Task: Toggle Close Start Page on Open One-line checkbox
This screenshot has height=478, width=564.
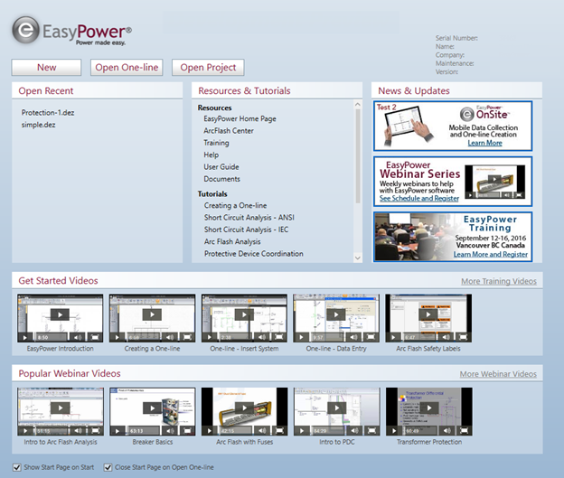Action: point(108,467)
